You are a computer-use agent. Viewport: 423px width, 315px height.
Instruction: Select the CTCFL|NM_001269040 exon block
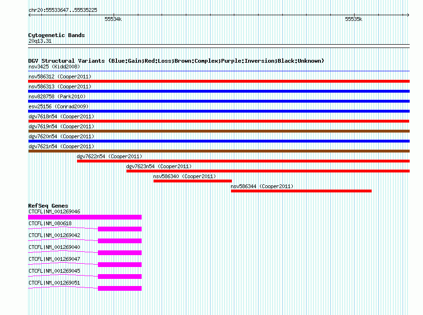[x=120, y=253]
